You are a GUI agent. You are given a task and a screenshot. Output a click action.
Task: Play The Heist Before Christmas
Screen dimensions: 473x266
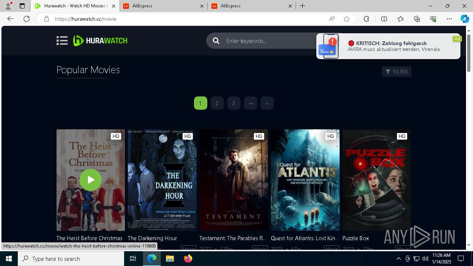click(91, 180)
